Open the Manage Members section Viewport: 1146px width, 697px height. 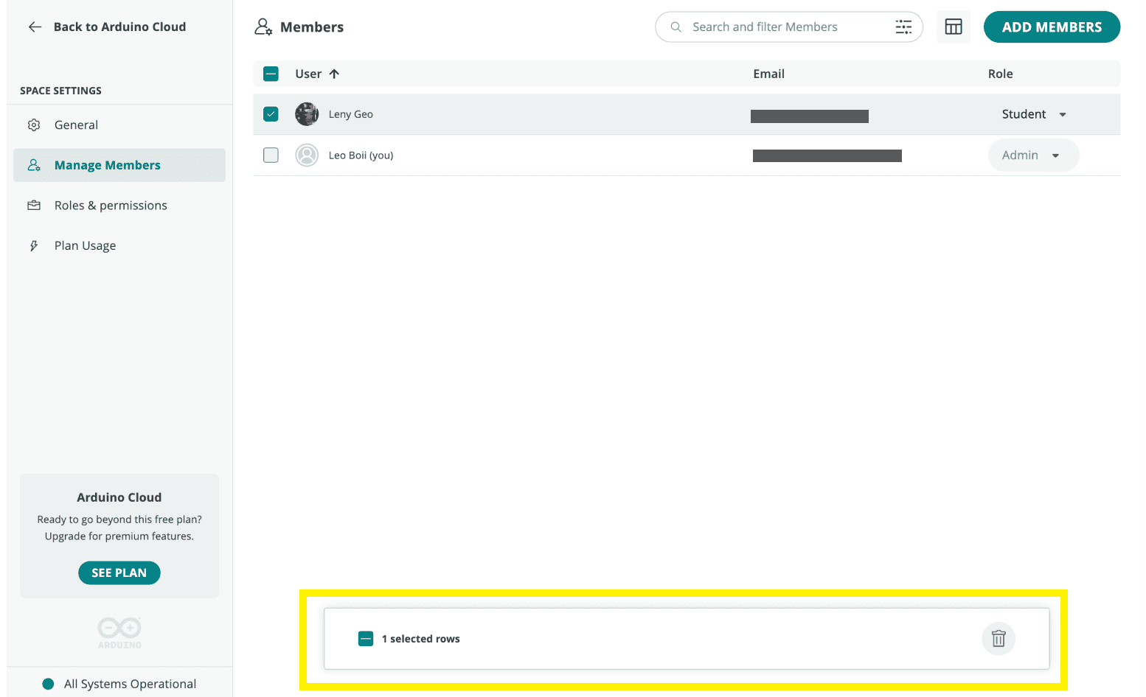(x=108, y=166)
